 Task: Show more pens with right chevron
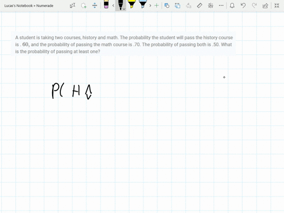tap(150, 5)
